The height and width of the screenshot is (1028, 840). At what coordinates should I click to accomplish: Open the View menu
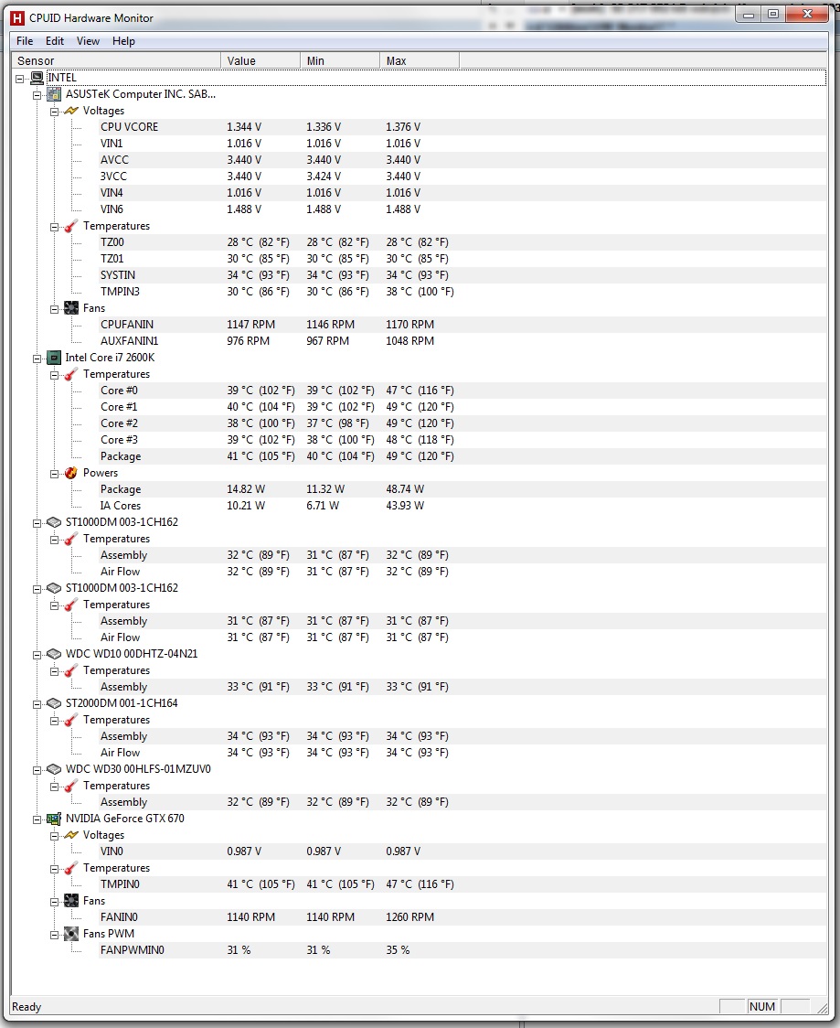click(88, 40)
